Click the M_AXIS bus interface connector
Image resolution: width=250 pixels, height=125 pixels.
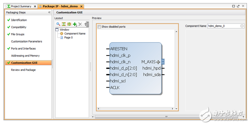point(163,62)
